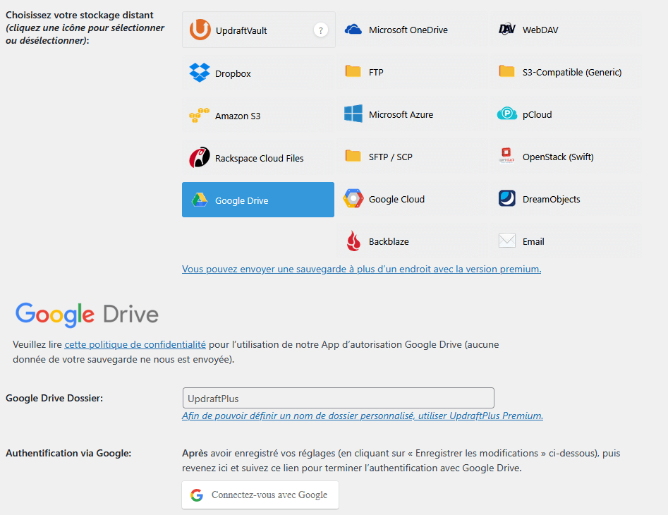Viewport: 668px width, 515px height.
Task: Click the DreamObjects label text
Action: [x=552, y=200]
